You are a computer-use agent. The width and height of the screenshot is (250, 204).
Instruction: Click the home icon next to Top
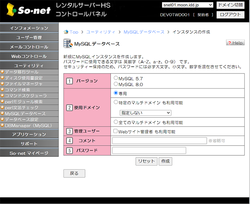(66, 32)
